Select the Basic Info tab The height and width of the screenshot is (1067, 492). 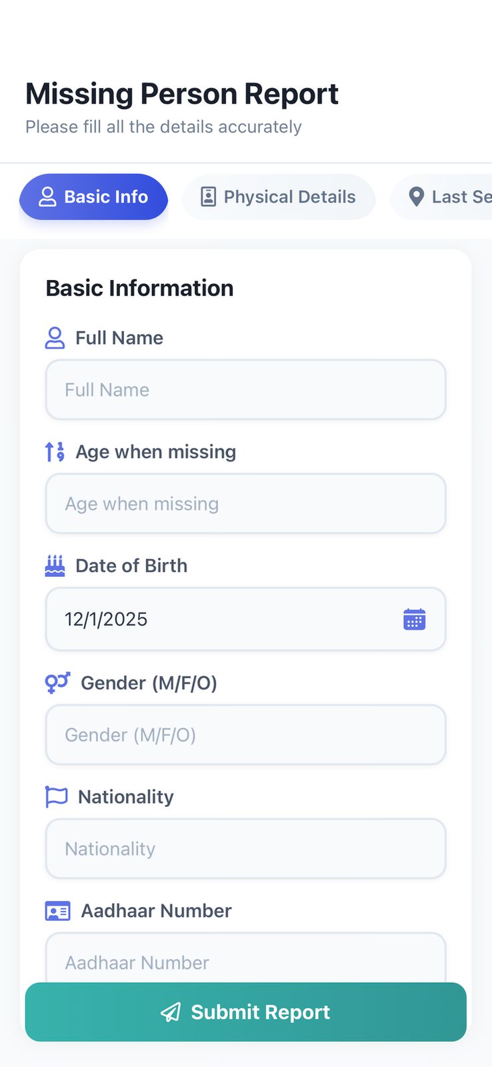coord(93,197)
